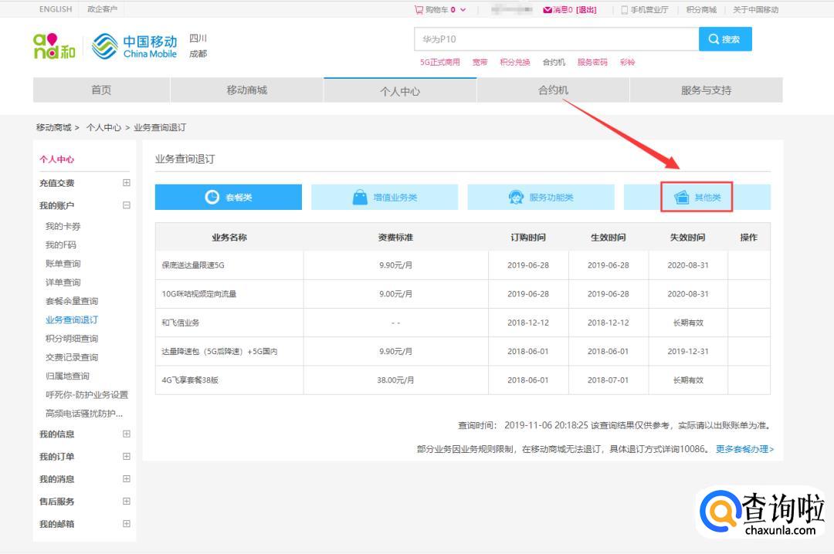Click the headset icon on 服务功能类

tap(516, 198)
